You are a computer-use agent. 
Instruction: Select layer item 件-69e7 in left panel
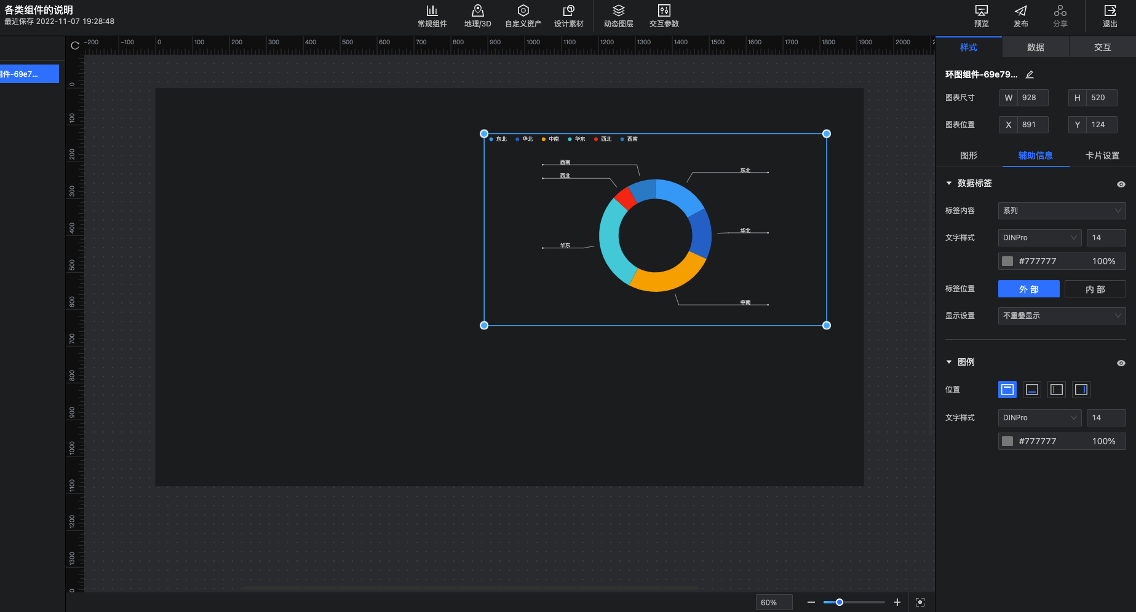(x=30, y=74)
